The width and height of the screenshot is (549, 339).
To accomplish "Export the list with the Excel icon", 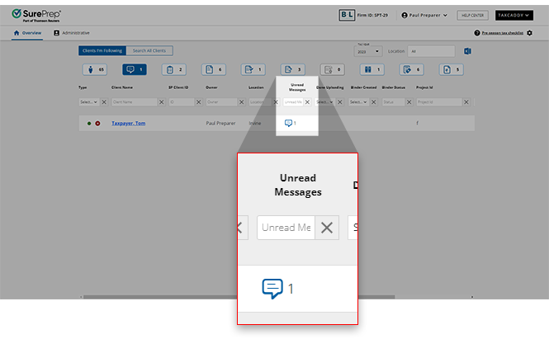I will click(x=467, y=51).
